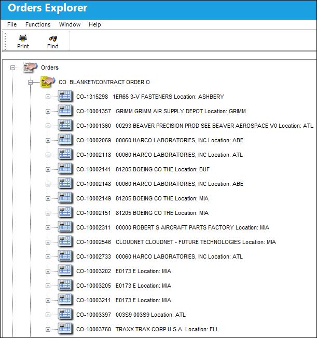
Task: Select 003S9 003S9 Location: ATL text
Action: click(x=150, y=315)
